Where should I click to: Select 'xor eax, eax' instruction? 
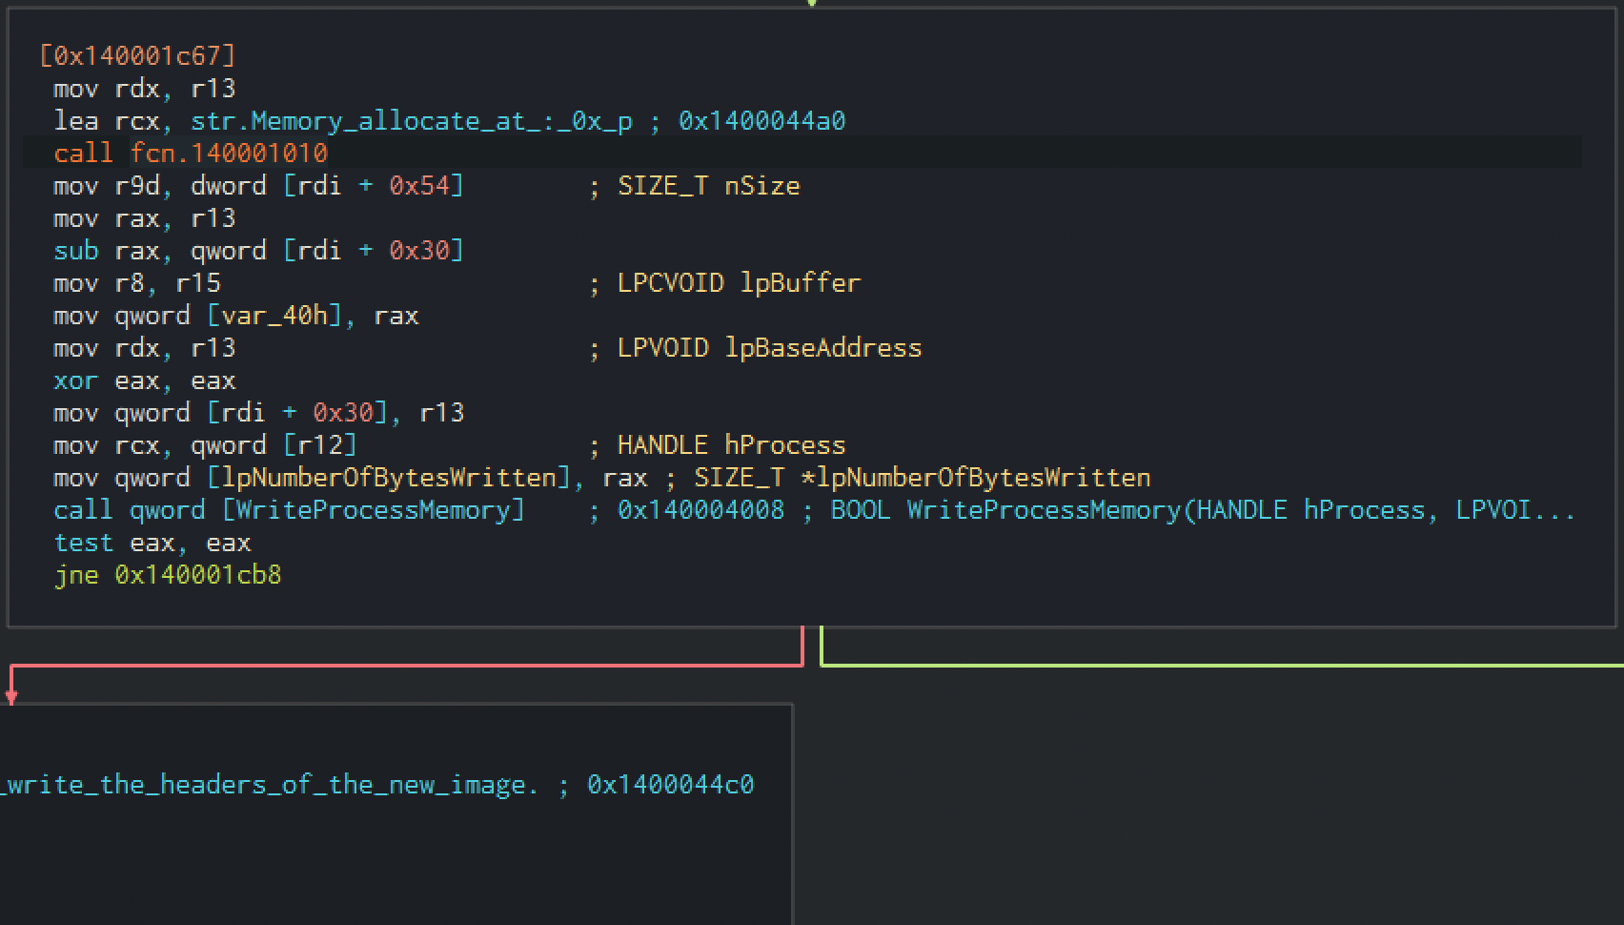coord(145,380)
